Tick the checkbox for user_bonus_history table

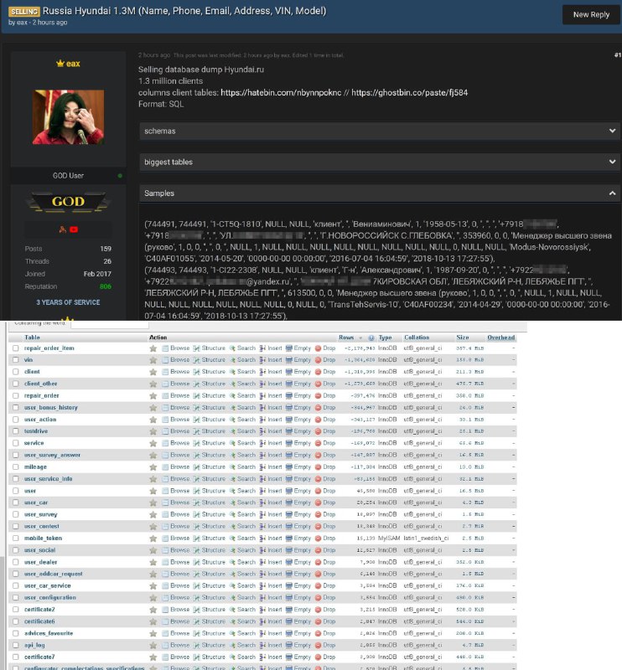15,407
